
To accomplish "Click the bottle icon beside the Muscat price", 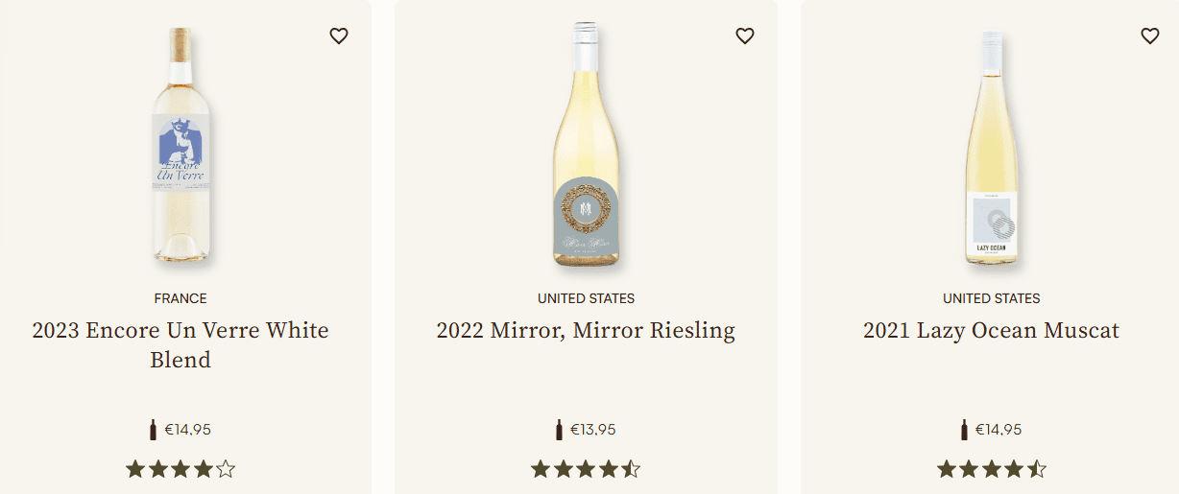I will click(x=964, y=430).
